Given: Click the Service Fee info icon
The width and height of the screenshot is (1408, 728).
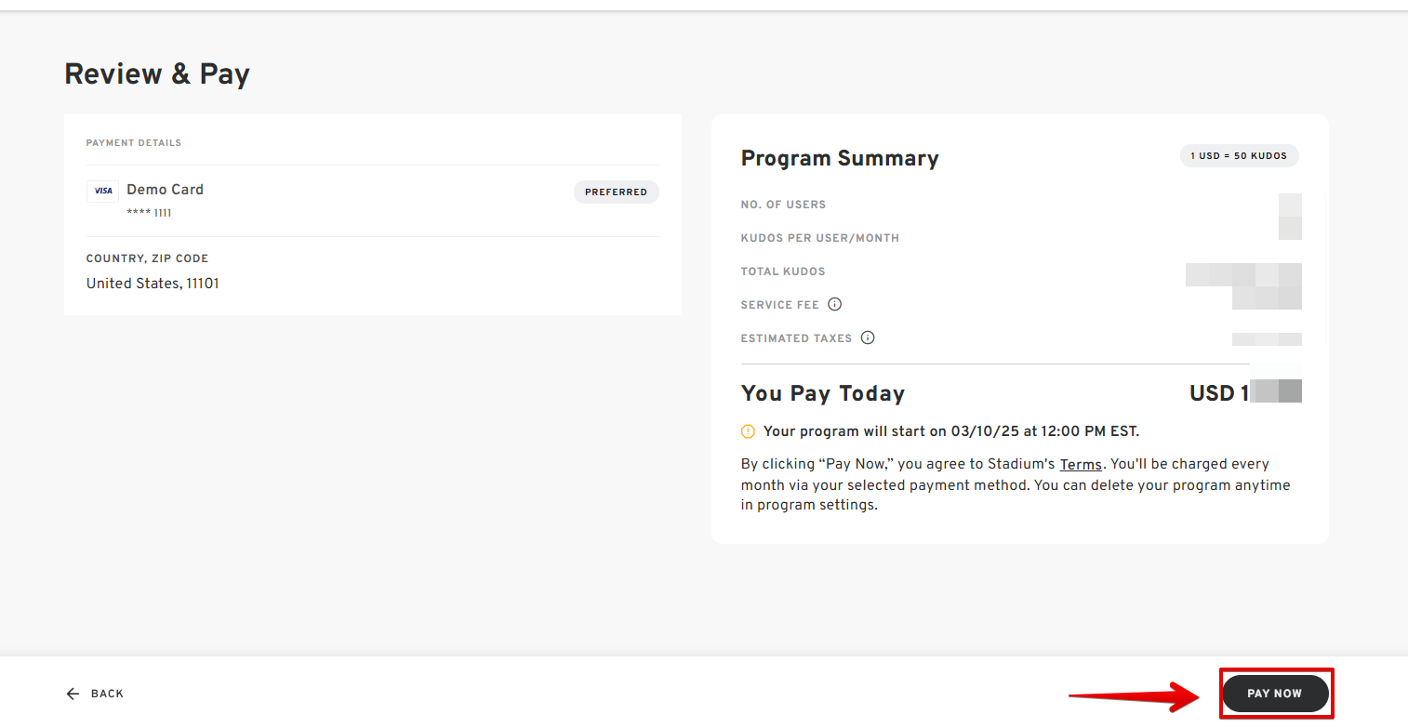Looking at the screenshot, I should [834, 304].
